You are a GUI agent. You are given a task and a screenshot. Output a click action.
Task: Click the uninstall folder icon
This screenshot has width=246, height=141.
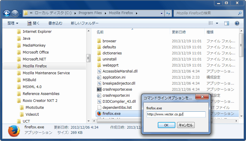pos(99,59)
